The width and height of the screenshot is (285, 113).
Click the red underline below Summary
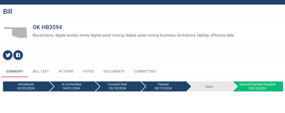pyautogui.click(x=14, y=77)
